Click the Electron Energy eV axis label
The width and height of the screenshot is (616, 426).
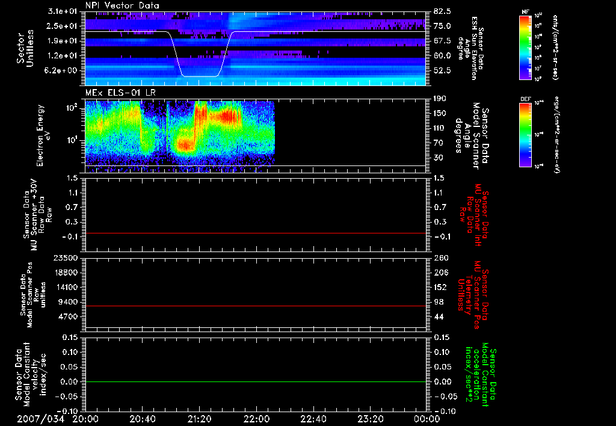(43, 135)
